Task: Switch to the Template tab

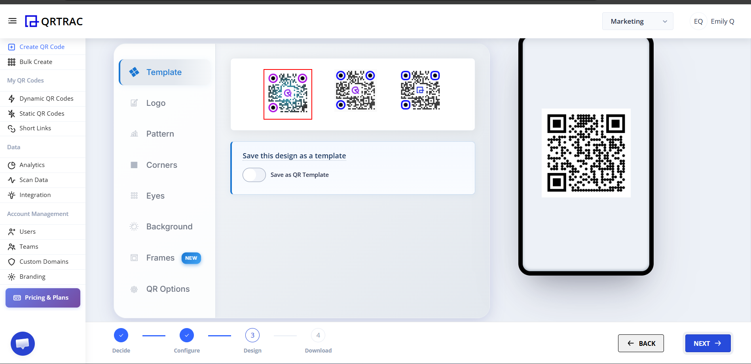Action: [x=165, y=72]
